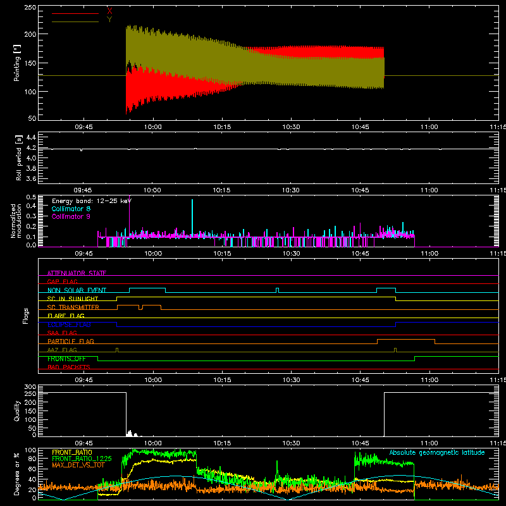Click the ATTENUATOR_STATE flag label
Viewport: 506px width, 506px height.
(77, 273)
